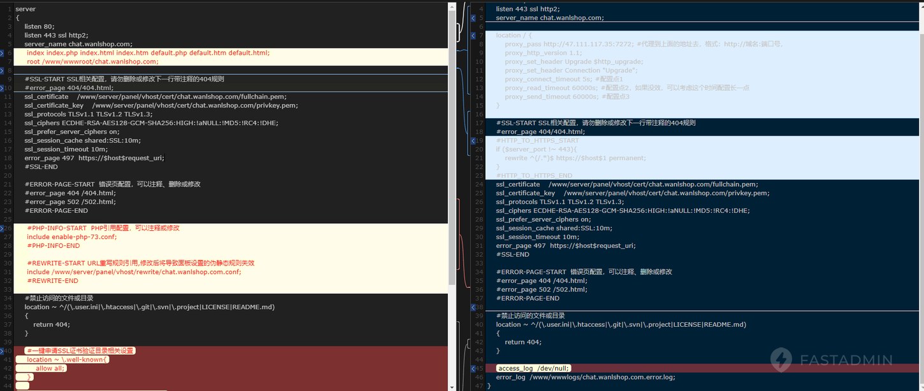Click the merge arrow beside right line 19
Viewport: 924px width, 391px height.
473,141
